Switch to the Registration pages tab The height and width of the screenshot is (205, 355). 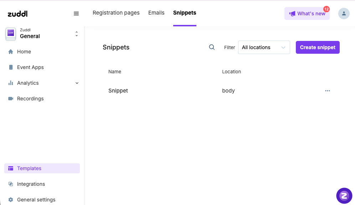116,13
